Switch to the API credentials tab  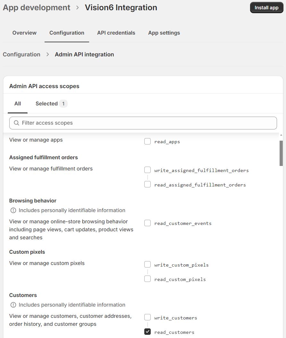point(116,33)
